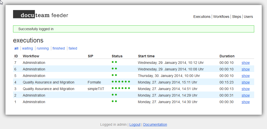Image resolution: width=267 pixels, height=129 pixels.
Task: Log out via Logout link
Action: pyautogui.click(x=135, y=124)
